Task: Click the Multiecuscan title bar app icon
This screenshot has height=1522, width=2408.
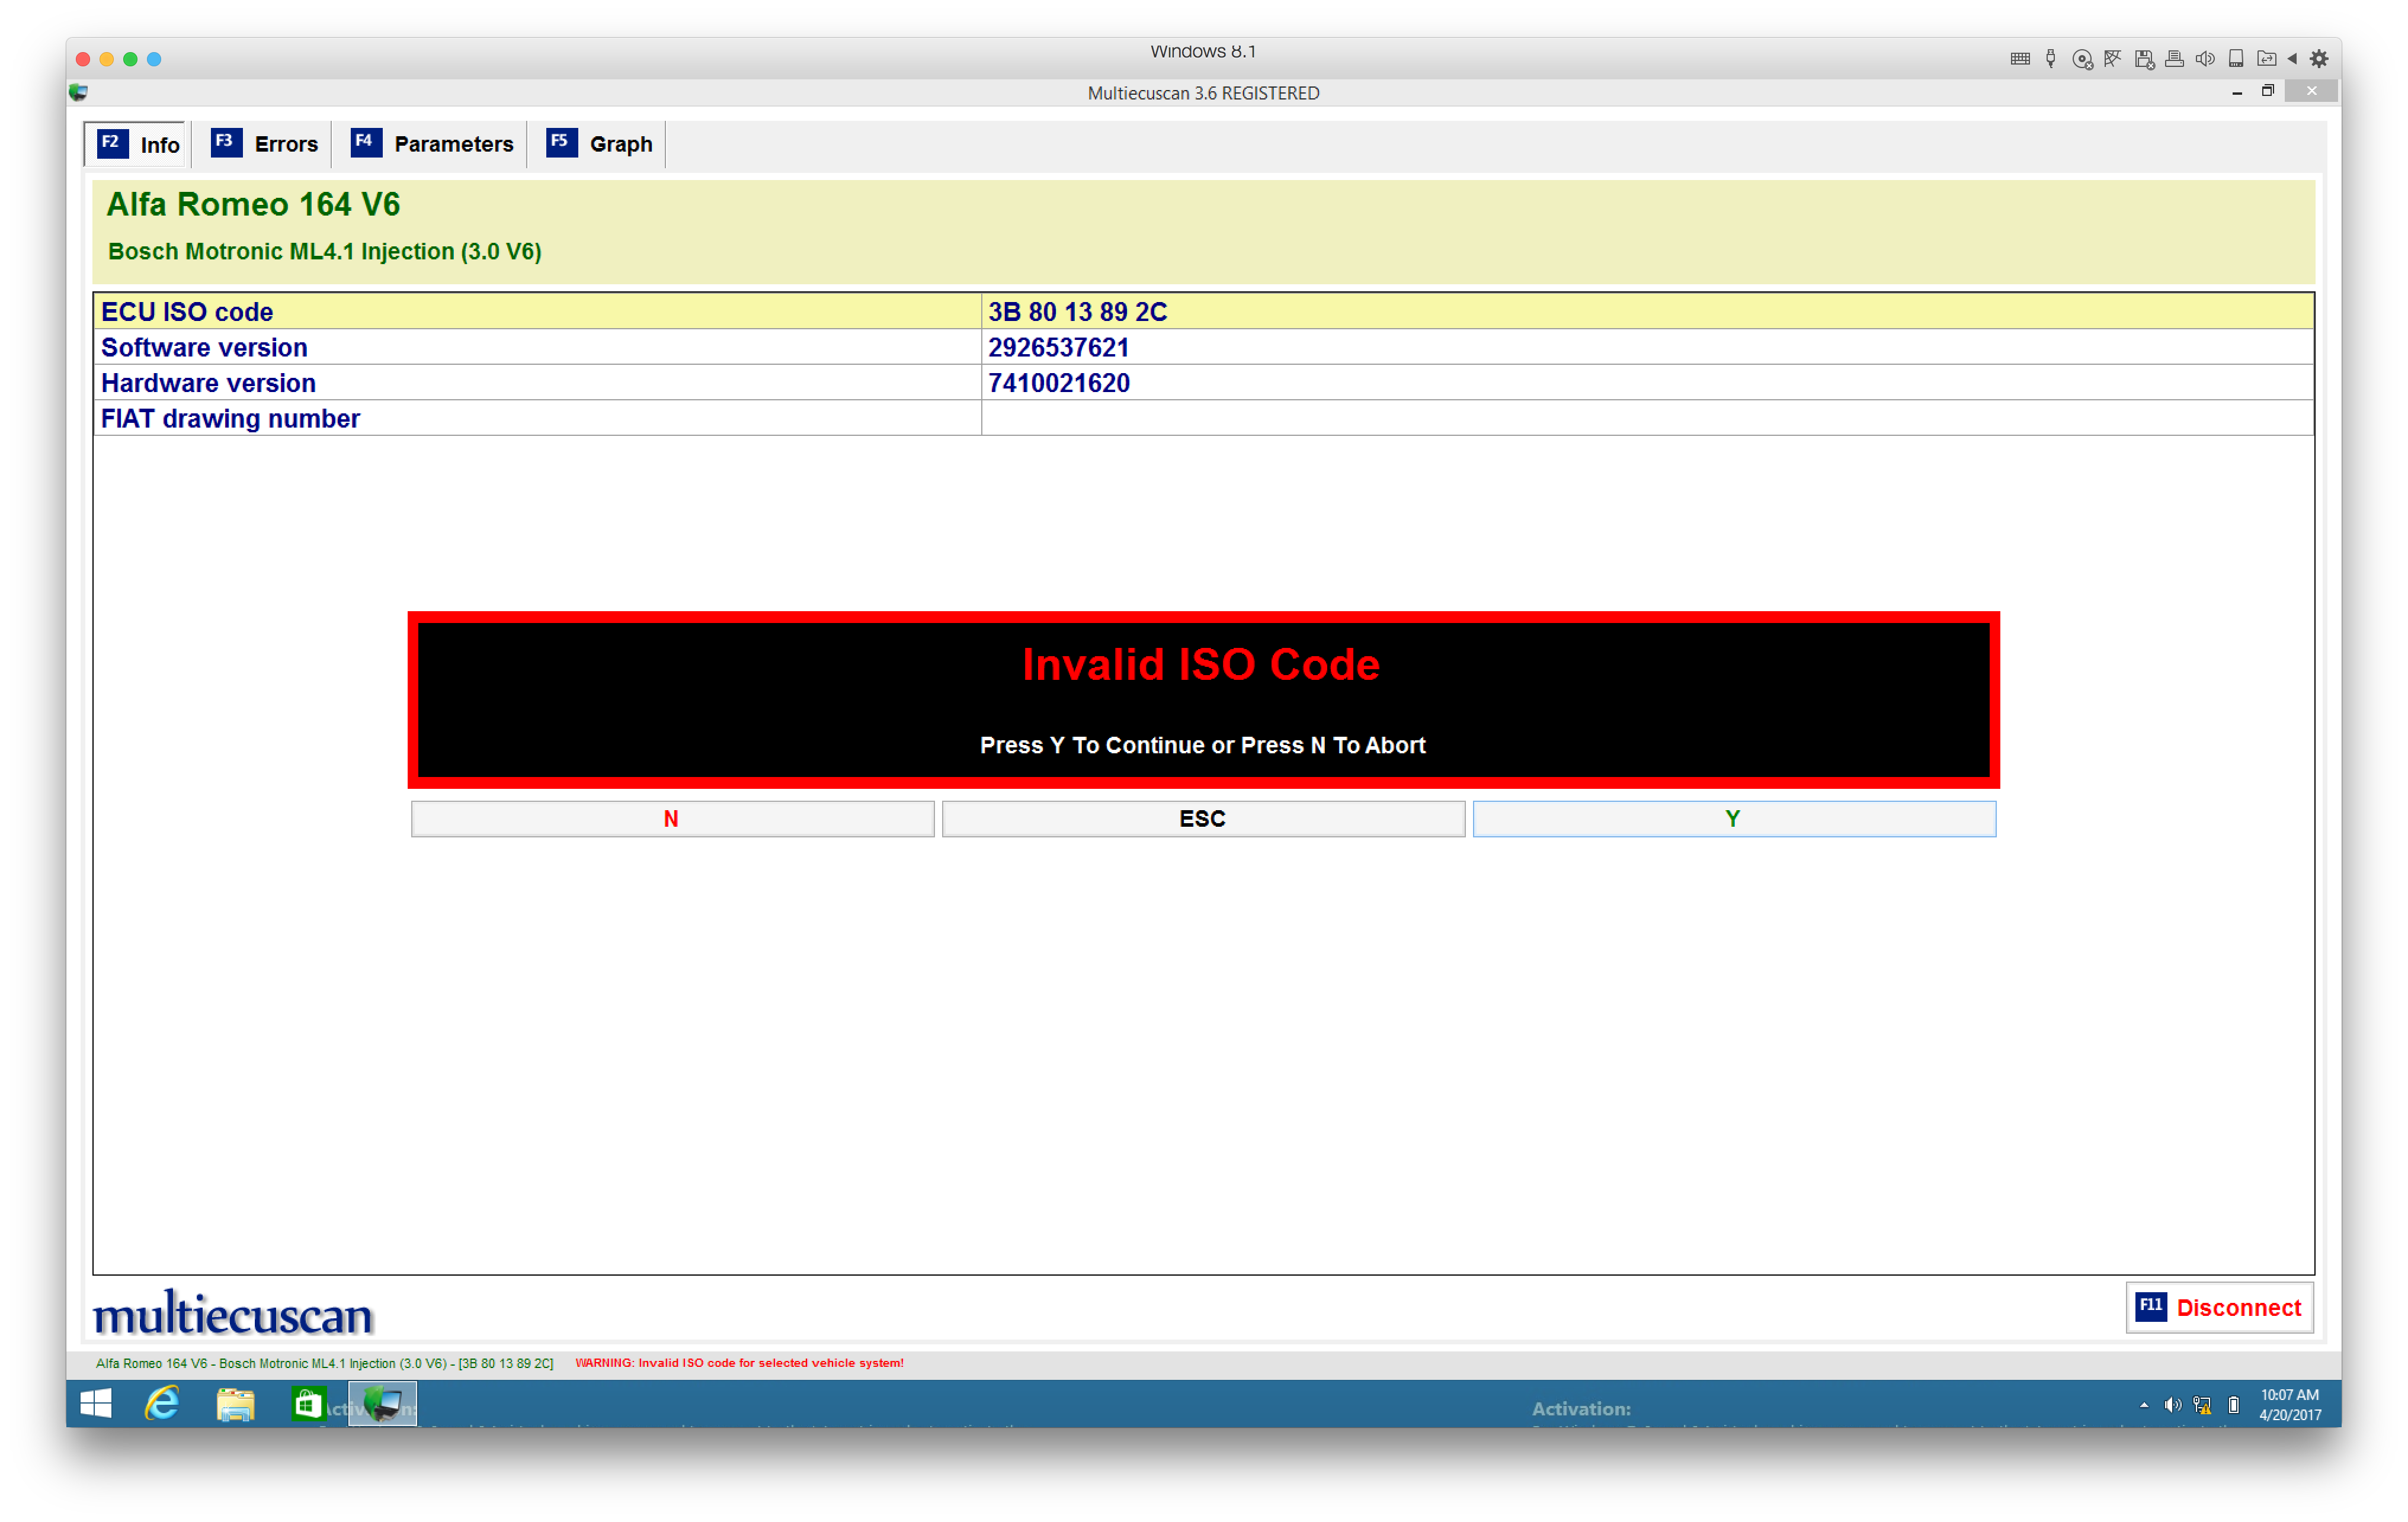Action: 79,93
